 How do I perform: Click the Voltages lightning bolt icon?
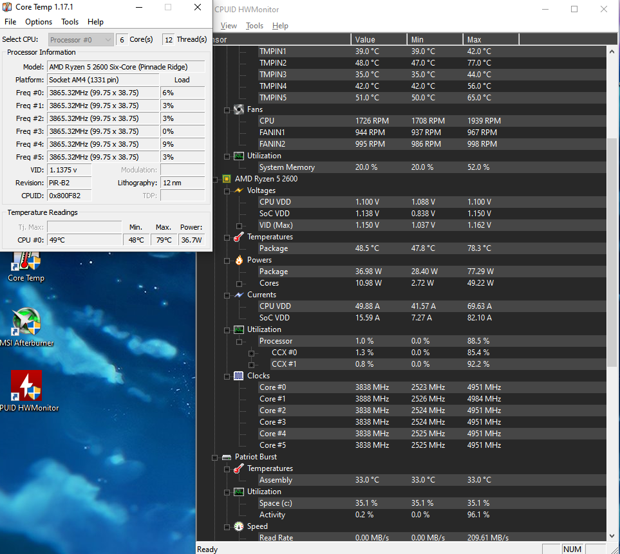238,190
